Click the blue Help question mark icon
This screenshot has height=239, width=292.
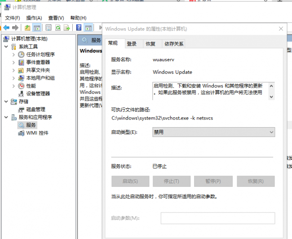coord(79,27)
